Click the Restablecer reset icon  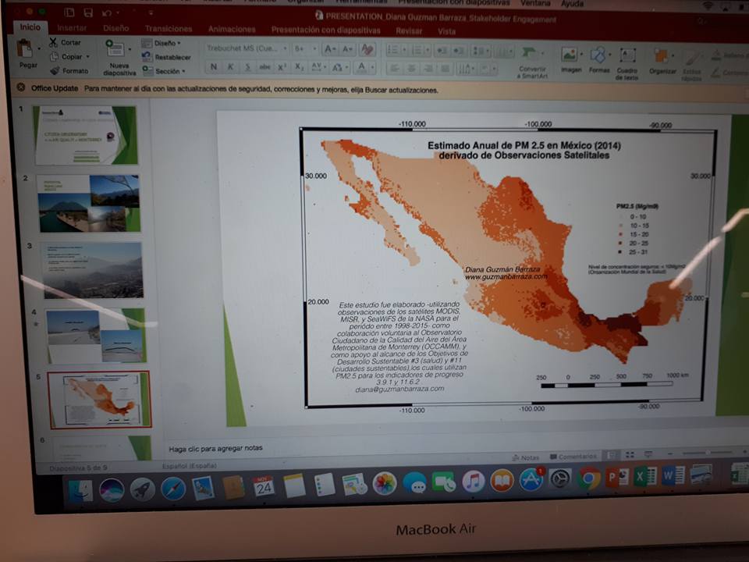pos(147,57)
